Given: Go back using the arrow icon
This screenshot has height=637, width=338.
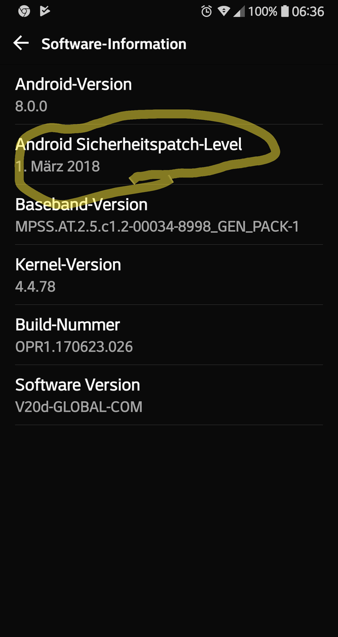Looking at the screenshot, I should coord(21,42).
